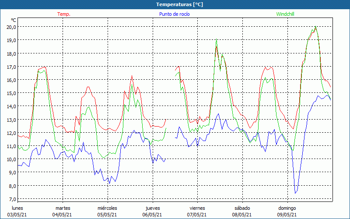Click the 10,0 y-axis value
The height and width of the screenshot is (219, 350).
coord(12,159)
